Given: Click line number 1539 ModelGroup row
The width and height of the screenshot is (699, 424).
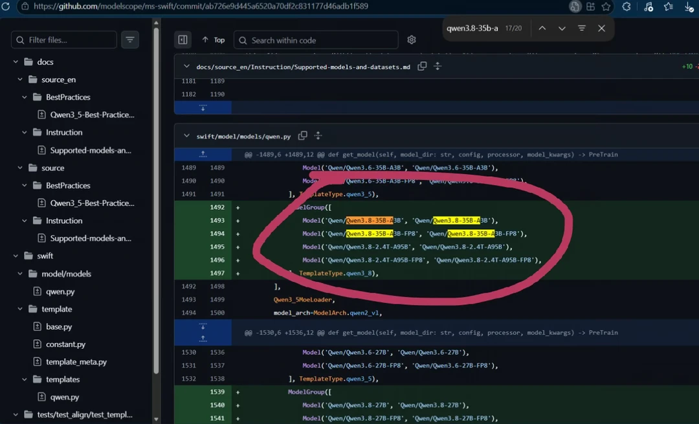Looking at the screenshot, I should tap(217, 392).
